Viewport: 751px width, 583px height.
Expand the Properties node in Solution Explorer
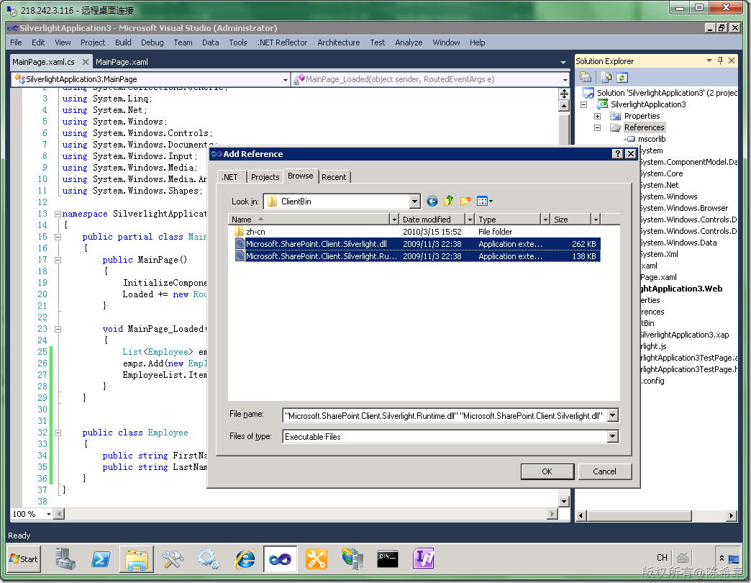(x=597, y=116)
